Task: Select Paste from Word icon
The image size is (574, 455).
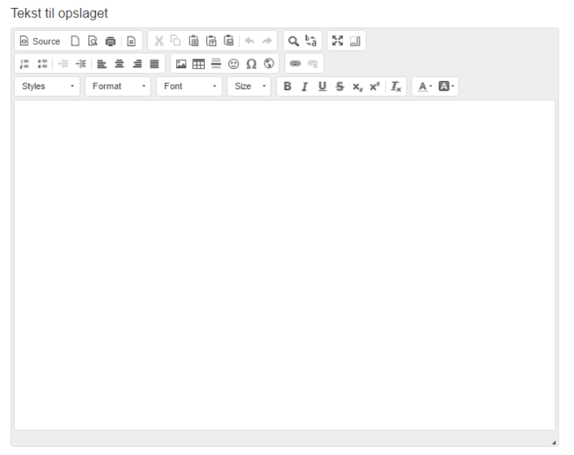Action: pos(229,41)
